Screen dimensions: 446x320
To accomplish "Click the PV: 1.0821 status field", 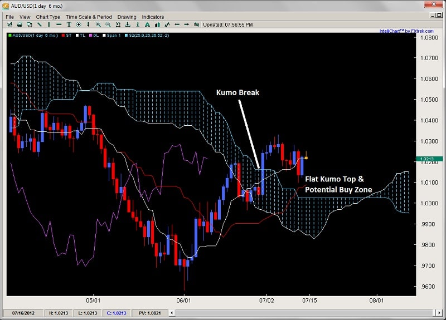I will (149, 313).
